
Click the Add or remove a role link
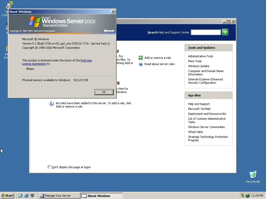pos(158,58)
